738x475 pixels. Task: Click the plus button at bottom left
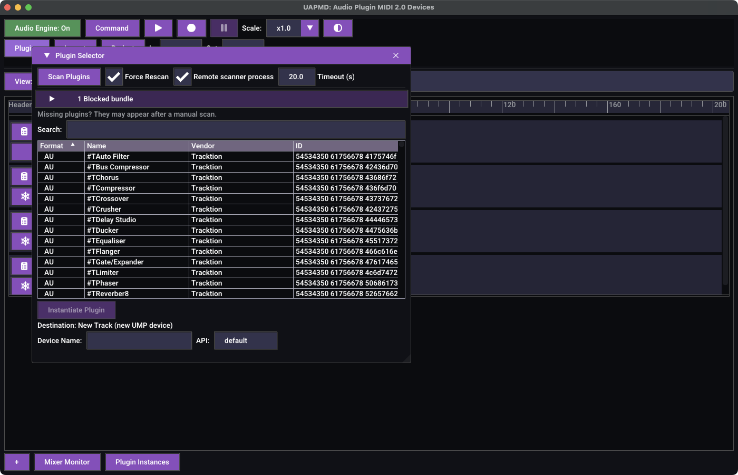(x=17, y=462)
